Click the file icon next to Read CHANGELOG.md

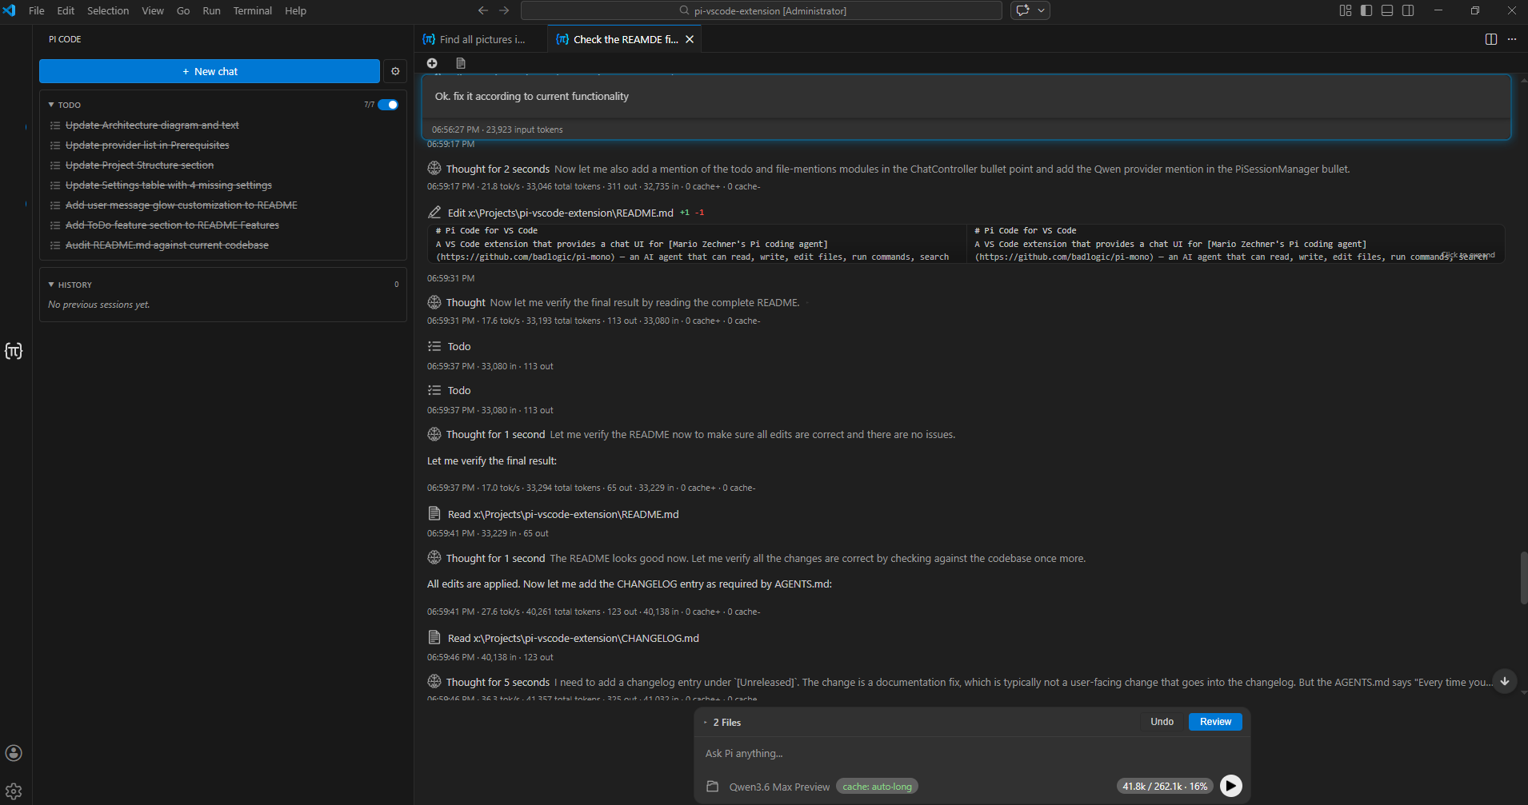coord(434,638)
